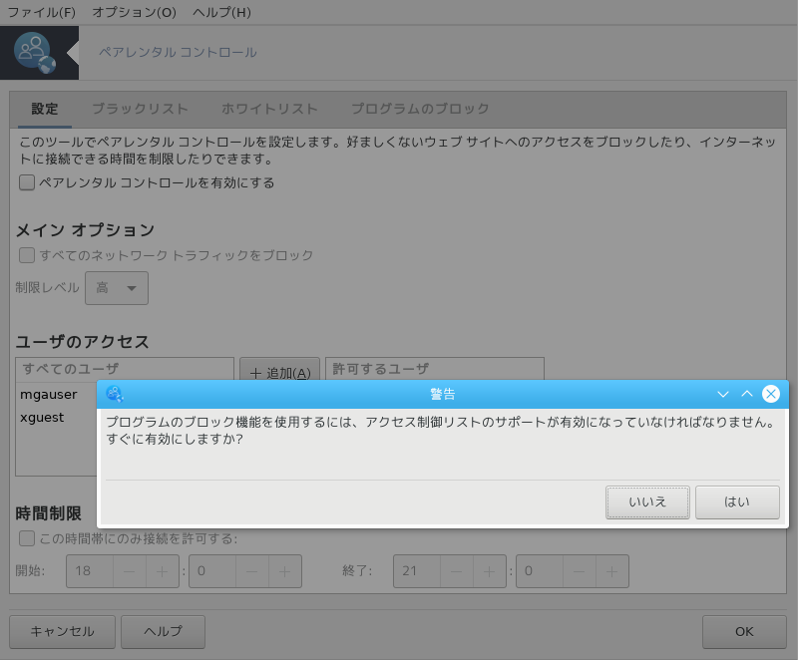Image resolution: width=798 pixels, height=660 pixels.
Task: Click the はい button in warning dialog
Action: tap(737, 502)
